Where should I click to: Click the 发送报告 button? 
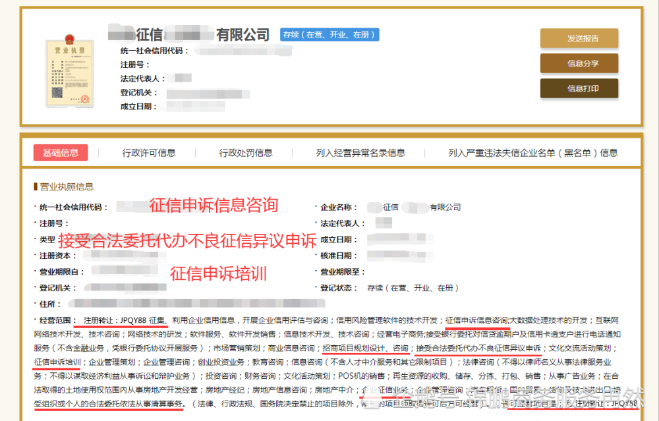[579, 38]
